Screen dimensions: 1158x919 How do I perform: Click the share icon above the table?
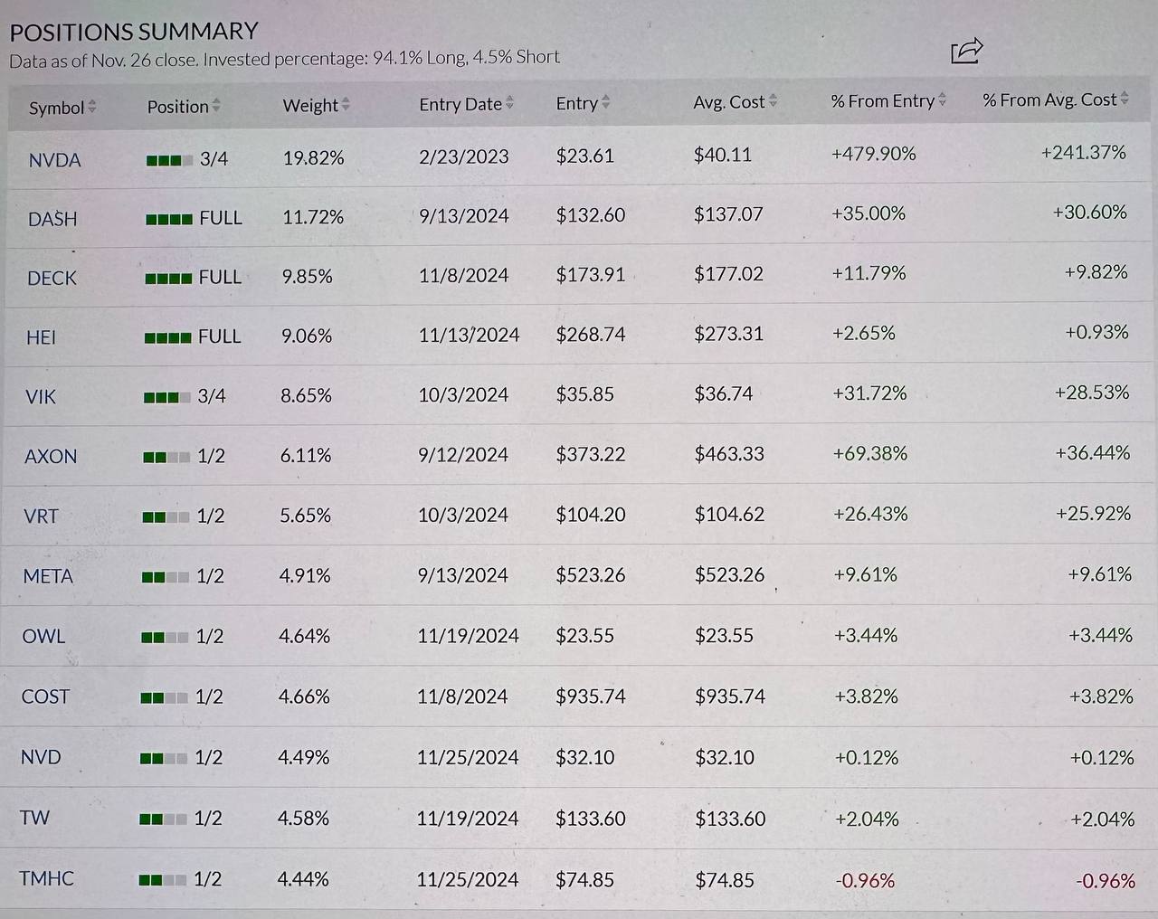click(966, 50)
